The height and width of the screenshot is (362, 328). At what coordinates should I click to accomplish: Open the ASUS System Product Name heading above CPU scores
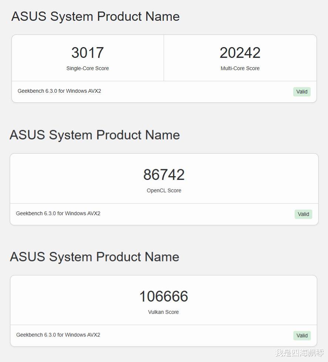(95, 16)
